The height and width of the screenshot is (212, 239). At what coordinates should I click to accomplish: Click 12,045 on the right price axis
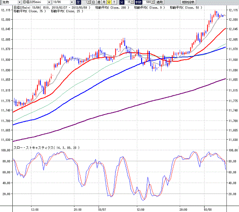pyautogui.click(x=233, y=29)
